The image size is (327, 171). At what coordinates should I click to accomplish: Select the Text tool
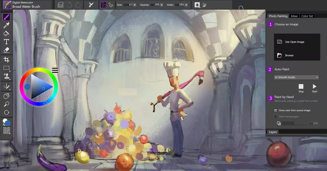coord(6,42)
